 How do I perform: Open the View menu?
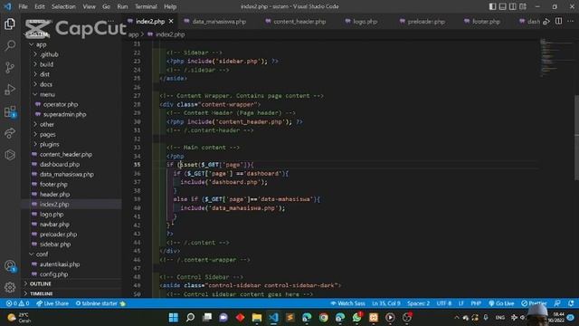pos(89,6)
